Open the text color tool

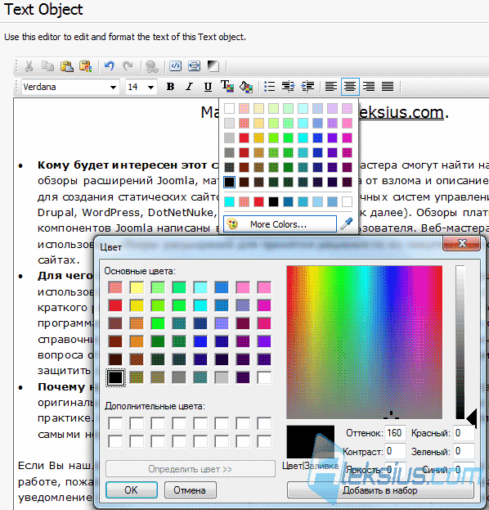[227, 87]
